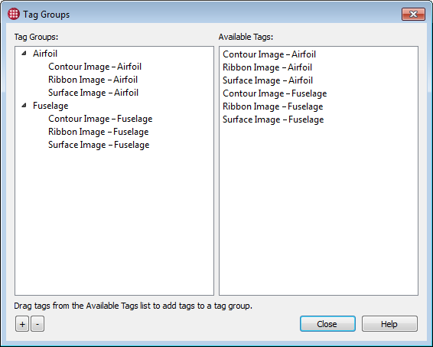Collapse the Fuselage tag group

(24, 105)
